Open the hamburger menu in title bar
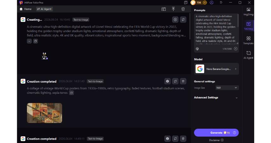 click(221, 3)
